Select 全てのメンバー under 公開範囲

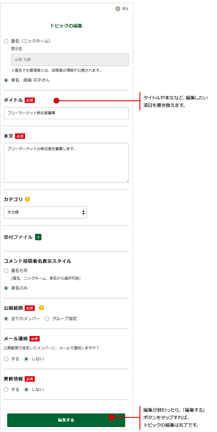6,319
